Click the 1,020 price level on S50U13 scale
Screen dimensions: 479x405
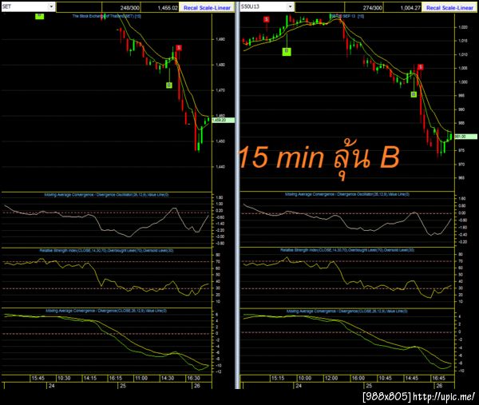[x=463, y=27]
